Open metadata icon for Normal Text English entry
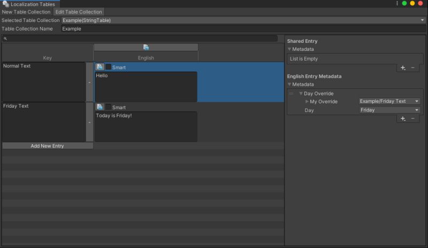 [x=100, y=67]
